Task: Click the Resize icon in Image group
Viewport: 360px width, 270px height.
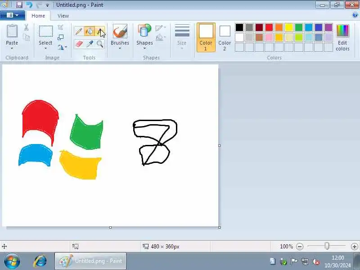Action: click(x=61, y=37)
